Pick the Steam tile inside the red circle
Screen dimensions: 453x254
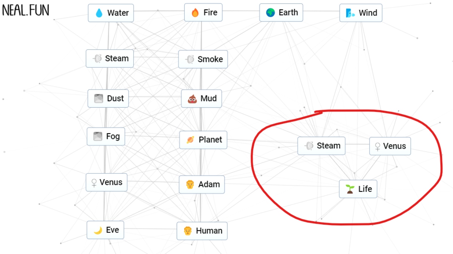tap(321, 146)
